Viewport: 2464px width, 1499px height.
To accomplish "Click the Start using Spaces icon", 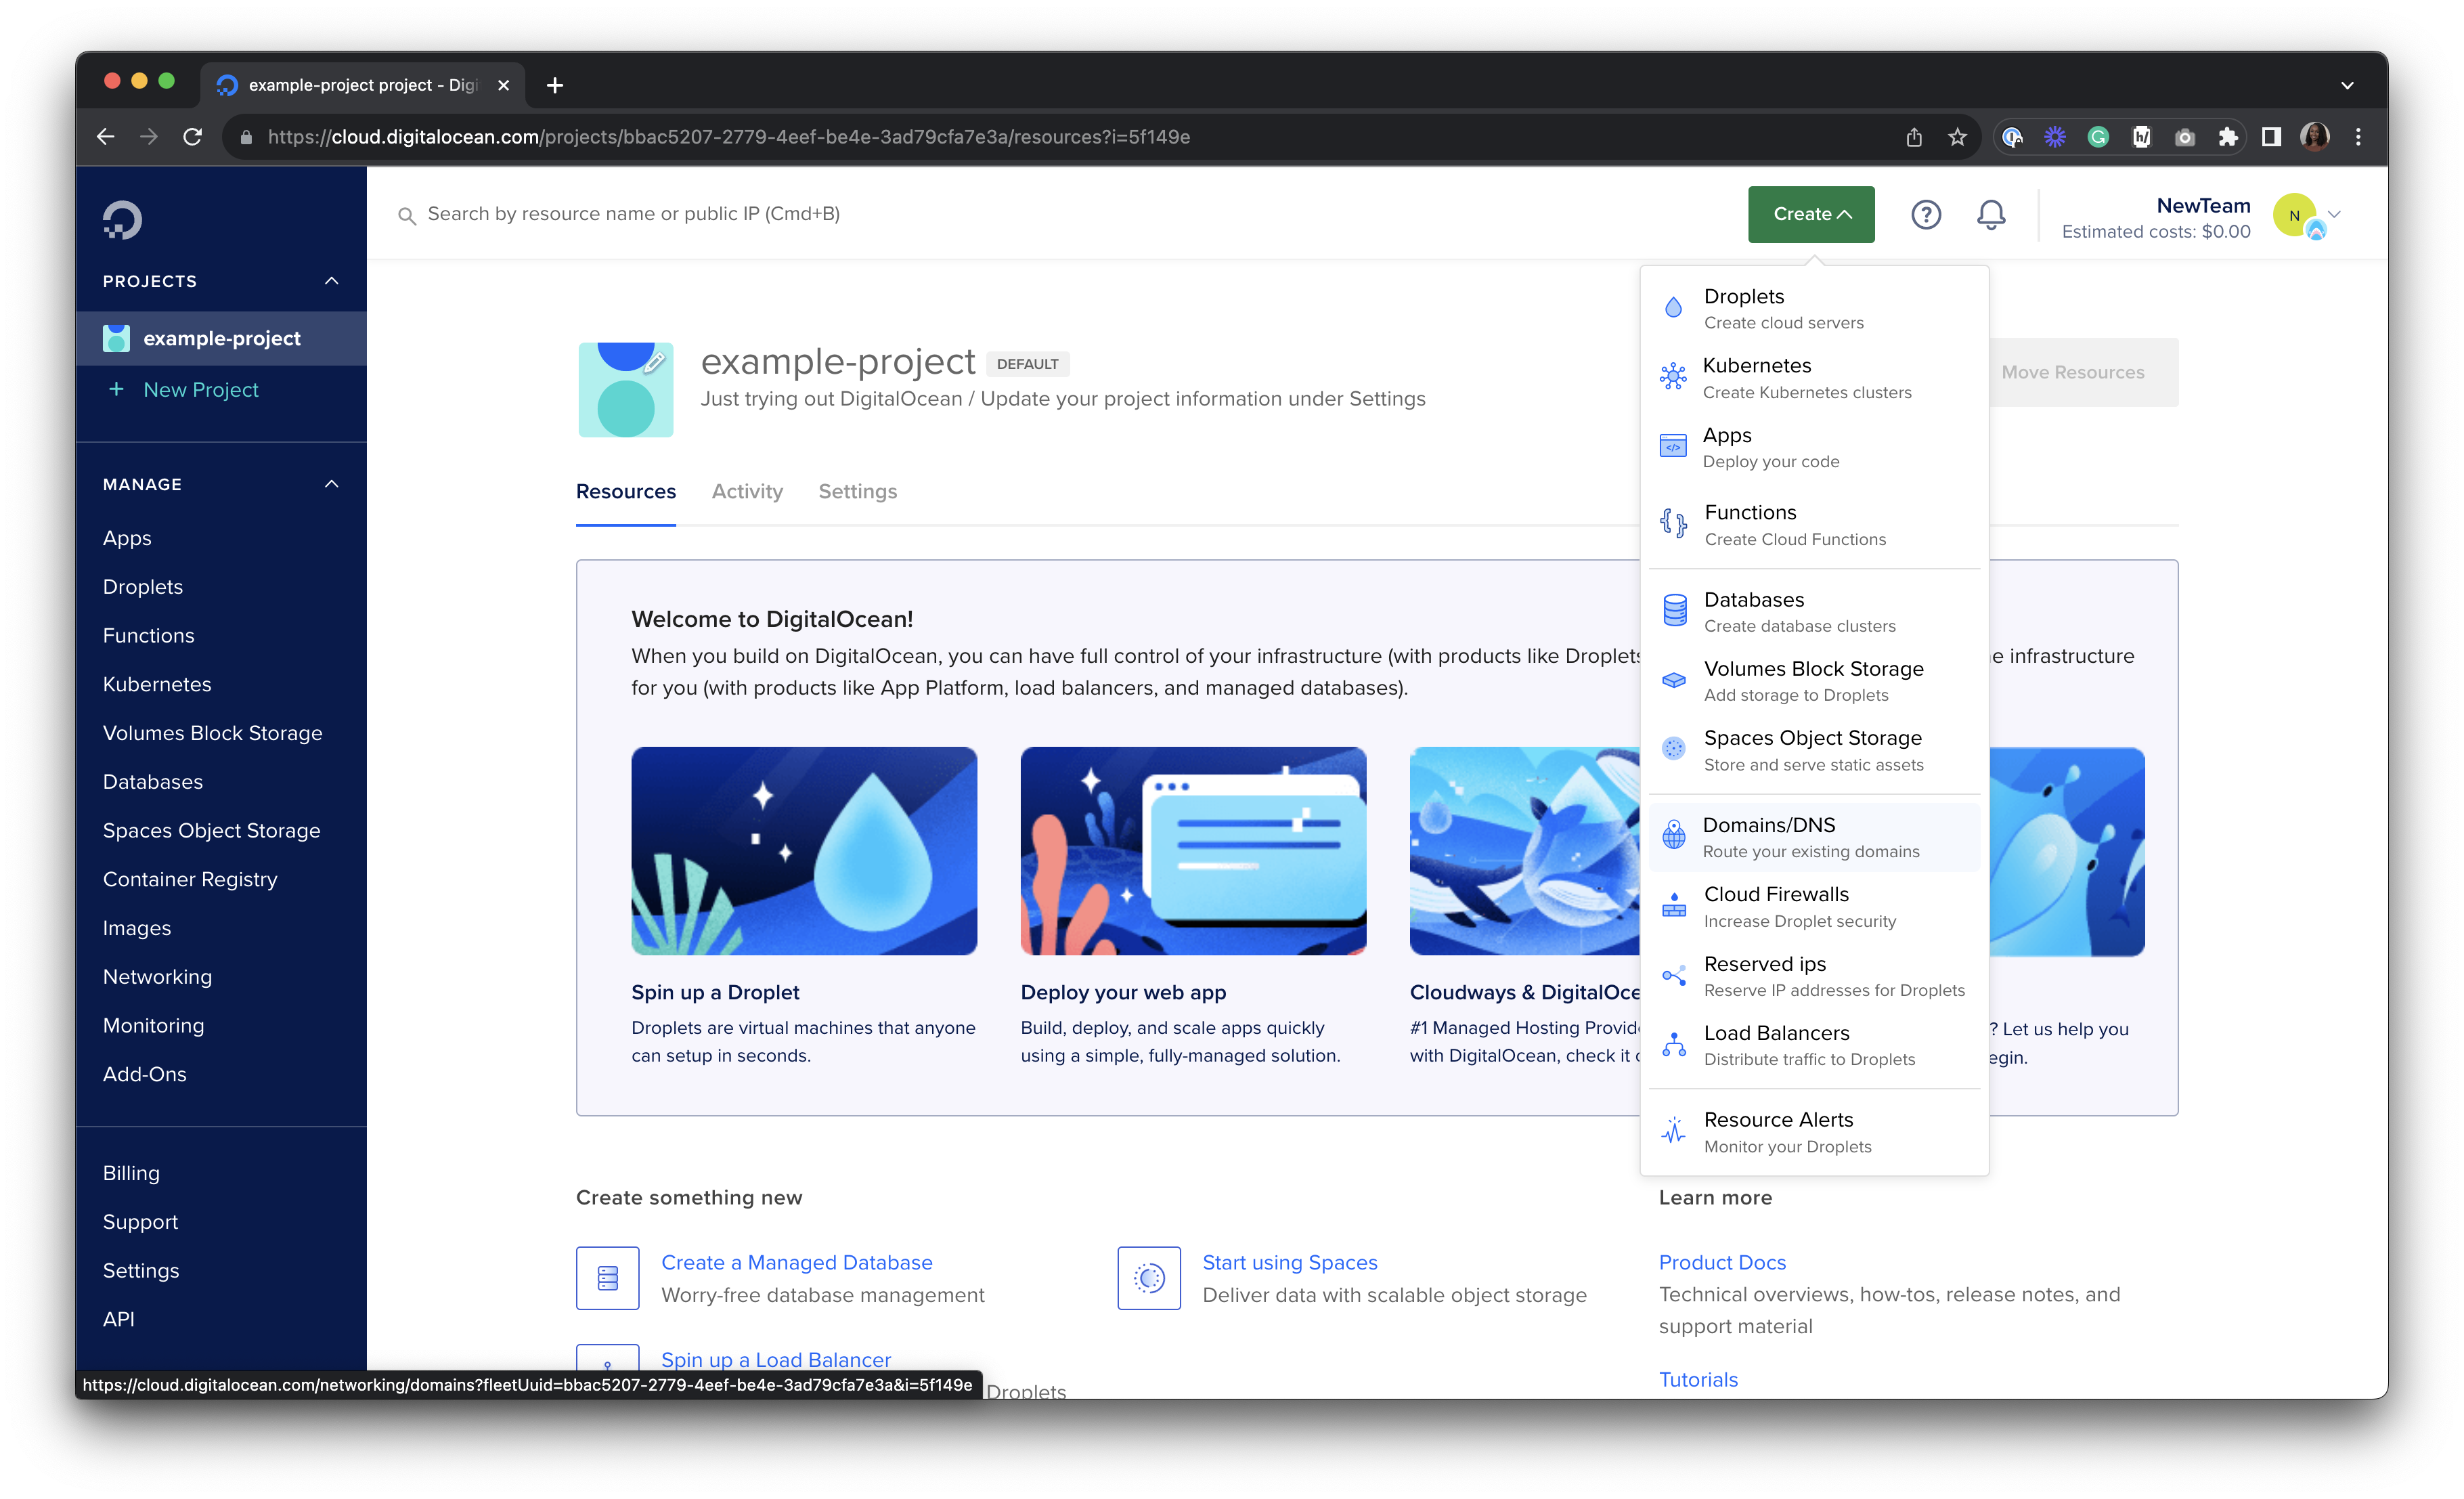I will click(1149, 1277).
